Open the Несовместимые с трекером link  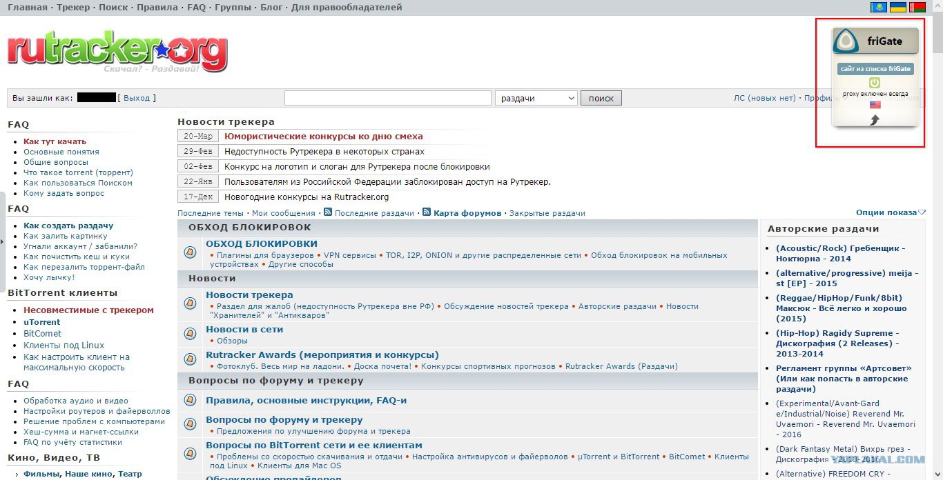click(x=88, y=310)
